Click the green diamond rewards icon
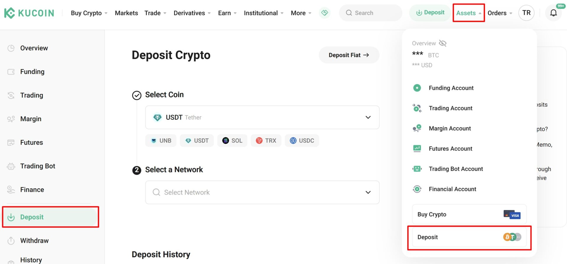The width and height of the screenshot is (567, 264). pyautogui.click(x=325, y=13)
